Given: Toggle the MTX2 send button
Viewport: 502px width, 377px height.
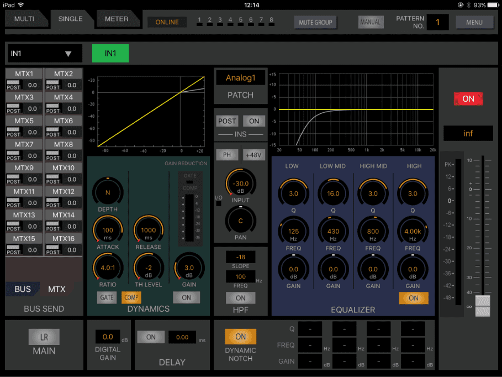Looking at the screenshot, I should tap(64, 74).
